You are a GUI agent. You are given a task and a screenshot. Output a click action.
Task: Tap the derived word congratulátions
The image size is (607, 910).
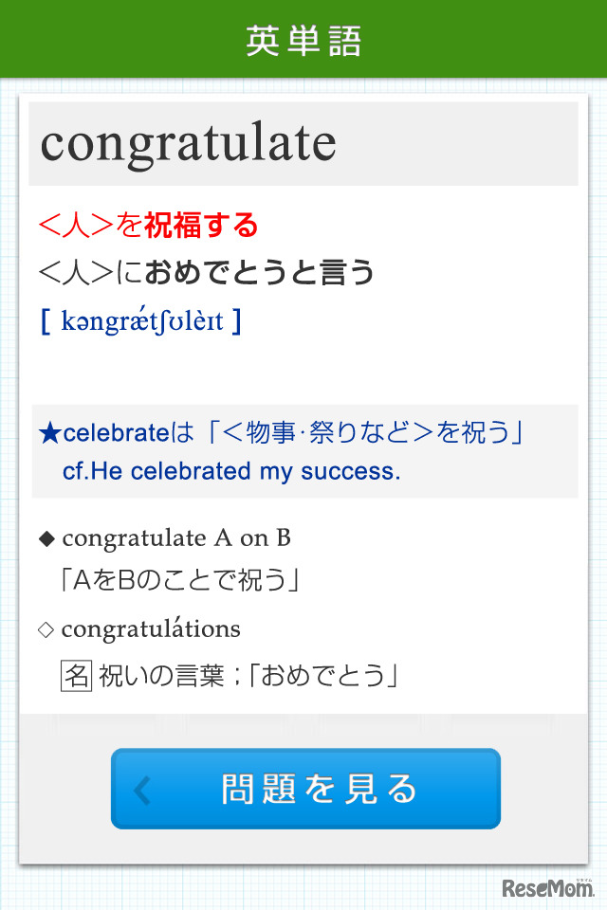[151, 628]
